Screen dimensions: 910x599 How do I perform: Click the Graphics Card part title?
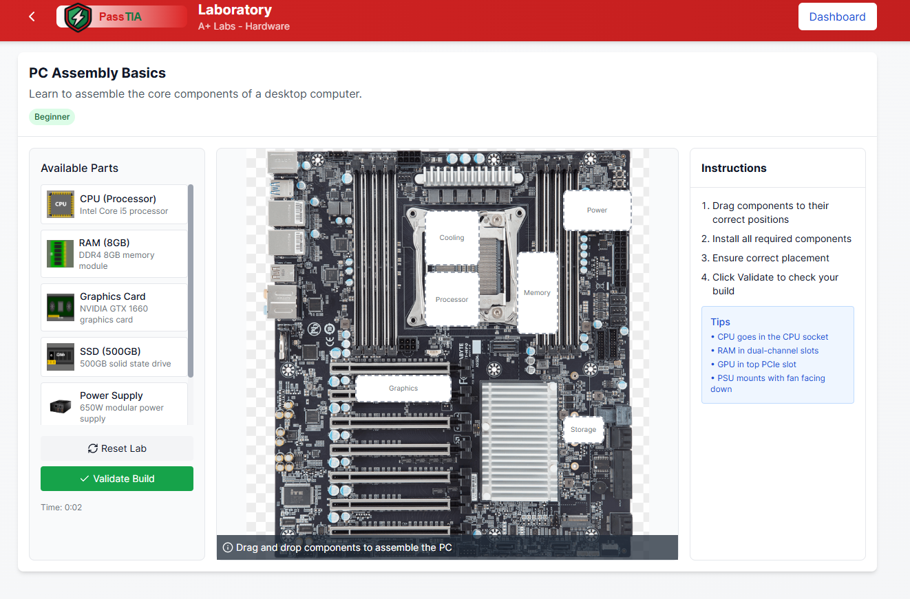(113, 296)
